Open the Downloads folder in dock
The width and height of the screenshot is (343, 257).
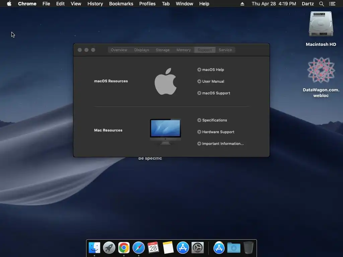click(x=233, y=248)
